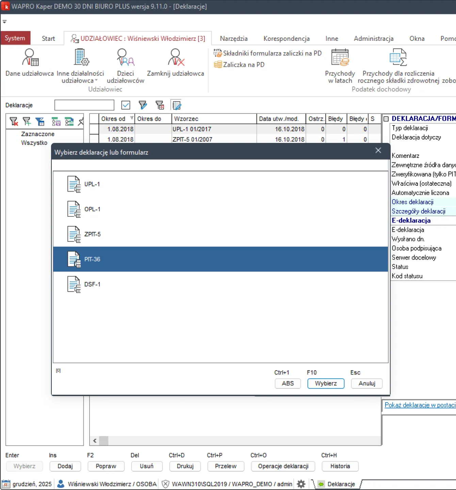Click ABS button in dialog
Screen dimensions: 456x490
coord(288,383)
